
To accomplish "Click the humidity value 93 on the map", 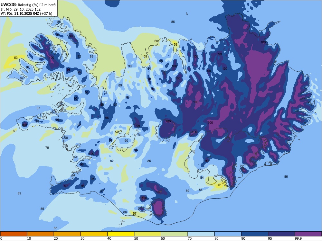I will (87, 93).
